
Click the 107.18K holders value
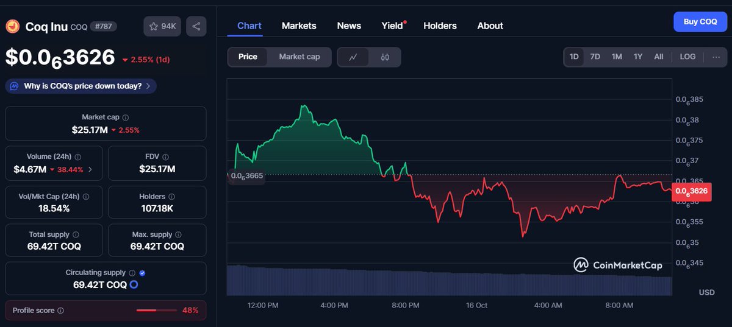click(157, 208)
